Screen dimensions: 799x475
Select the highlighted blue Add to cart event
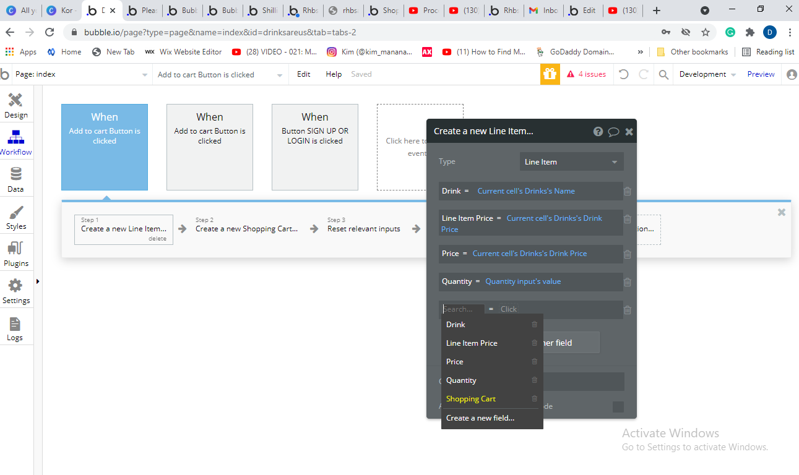[105, 147]
